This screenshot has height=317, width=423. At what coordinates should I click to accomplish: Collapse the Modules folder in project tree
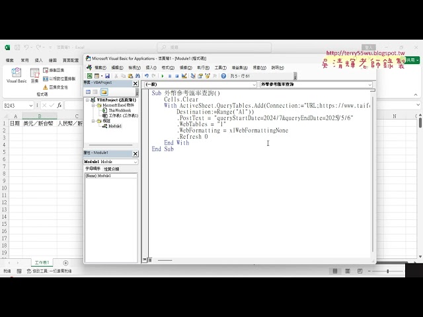pos(93,121)
